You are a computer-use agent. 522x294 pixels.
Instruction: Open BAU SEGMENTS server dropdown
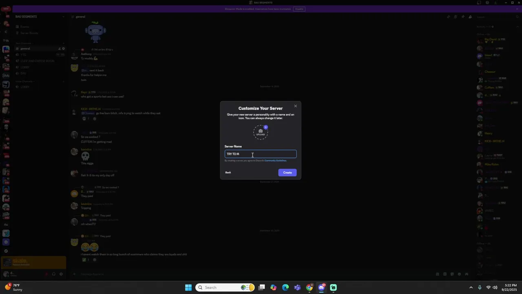[x=40, y=17]
